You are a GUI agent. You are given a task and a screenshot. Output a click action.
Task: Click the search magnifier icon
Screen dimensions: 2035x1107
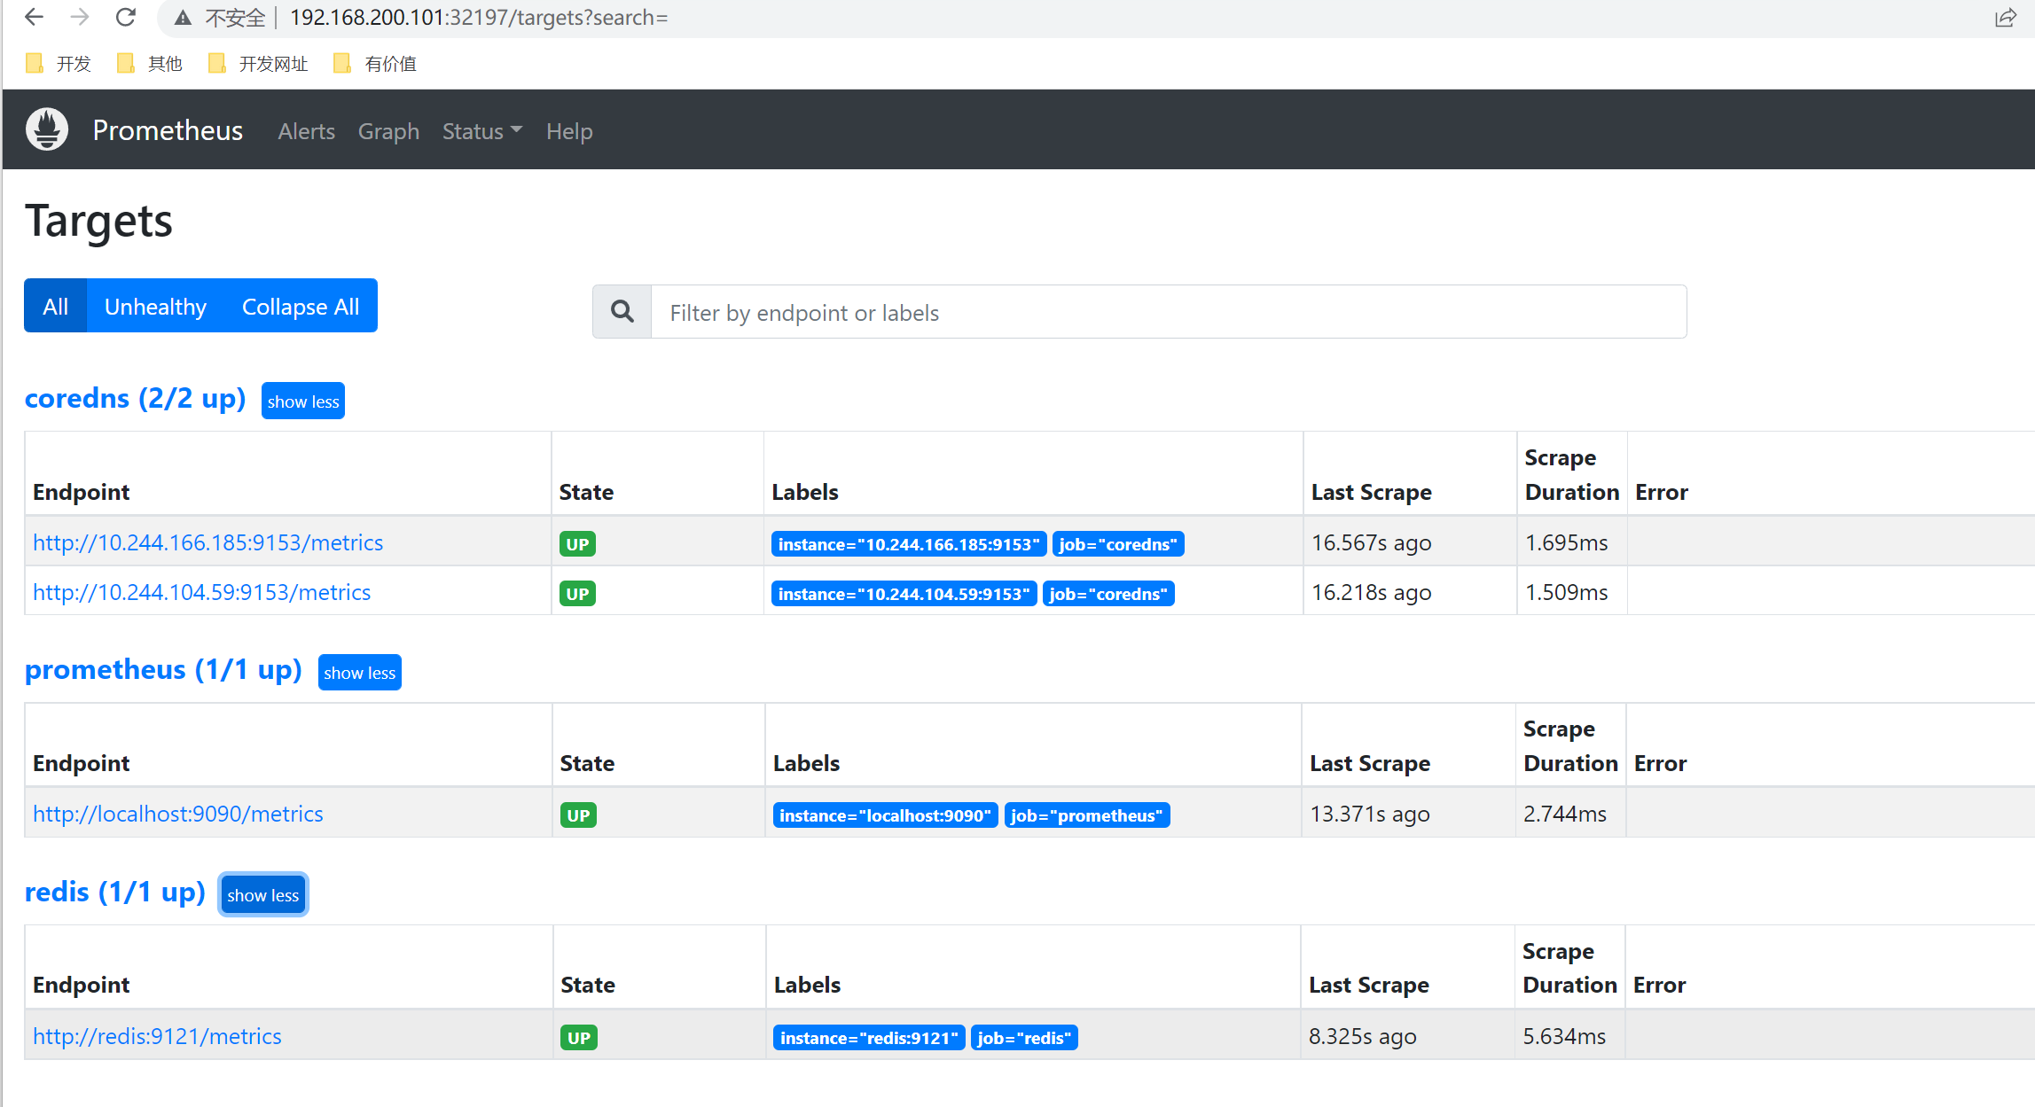coord(622,311)
